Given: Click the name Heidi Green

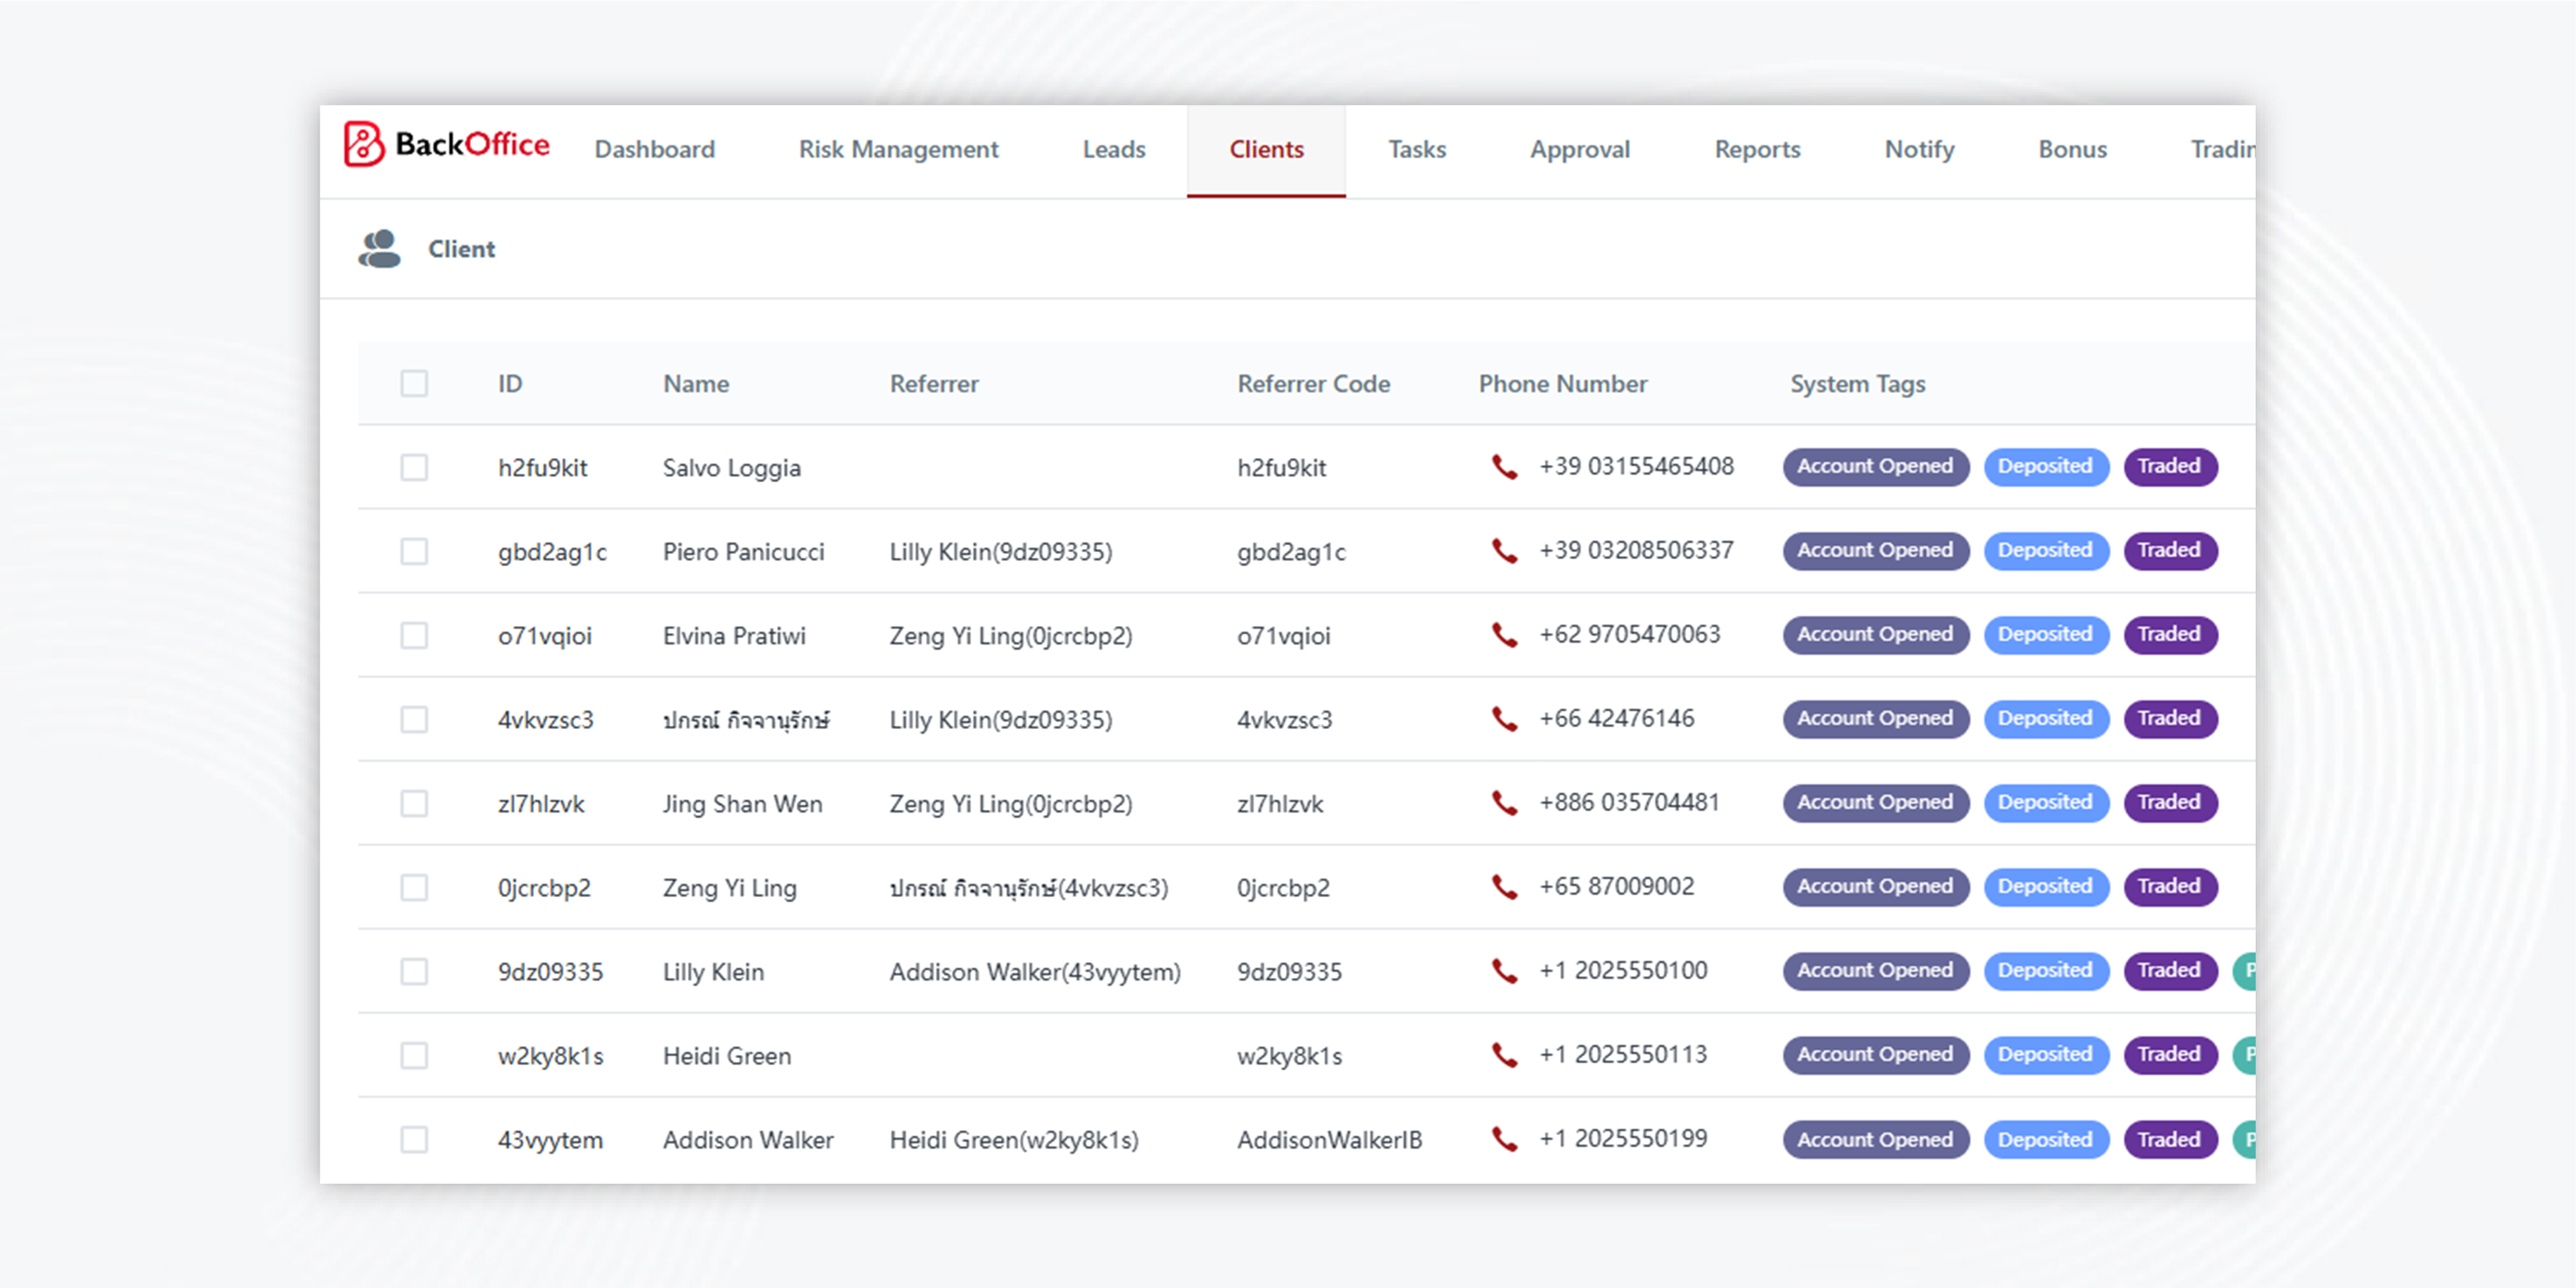Looking at the screenshot, I should point(727,1056).
